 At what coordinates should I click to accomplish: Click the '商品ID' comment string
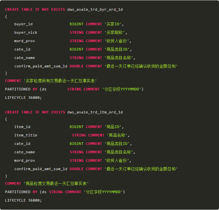click(114, 127)
